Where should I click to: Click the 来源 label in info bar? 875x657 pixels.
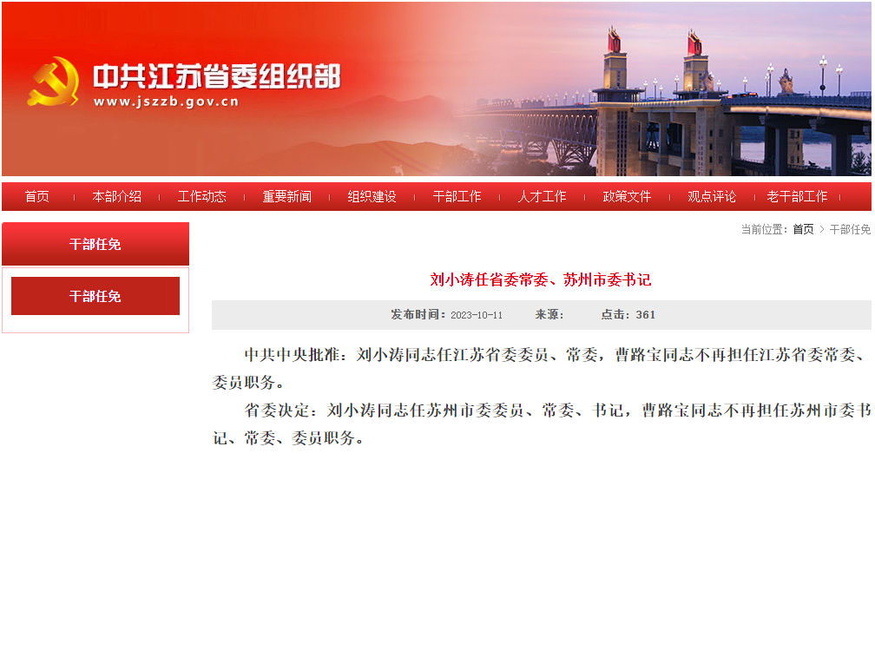(549, 314)
